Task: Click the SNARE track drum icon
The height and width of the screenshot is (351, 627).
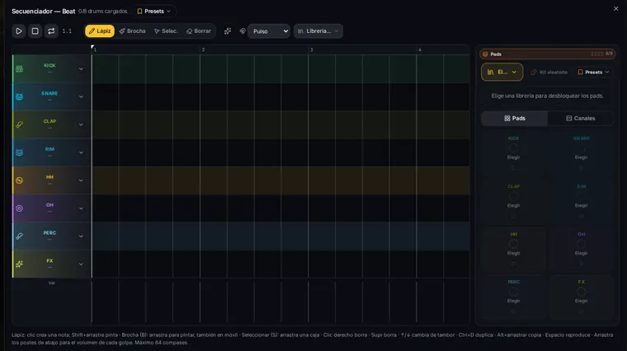Action: pyautogui.click(x=19, y=96)
